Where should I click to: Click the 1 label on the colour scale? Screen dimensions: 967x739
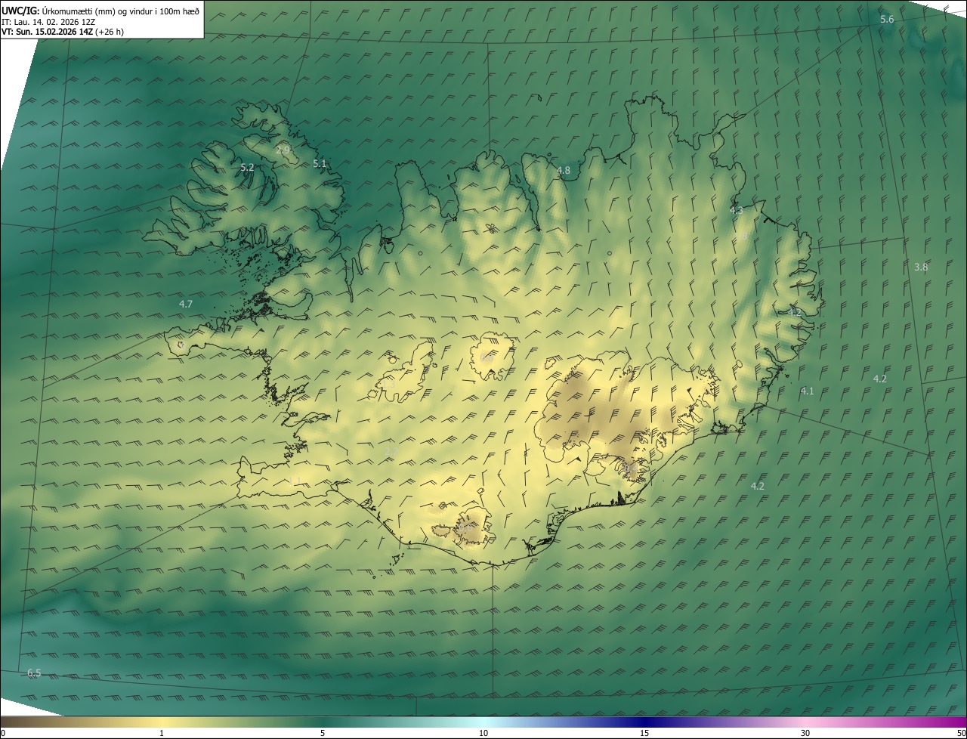tap(162, 733)
